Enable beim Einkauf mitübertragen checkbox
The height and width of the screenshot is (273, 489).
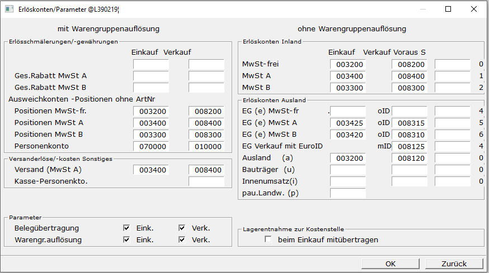point(269,240)
